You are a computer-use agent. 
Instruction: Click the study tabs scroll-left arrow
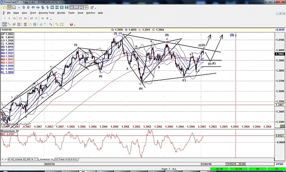coord(3,160)
